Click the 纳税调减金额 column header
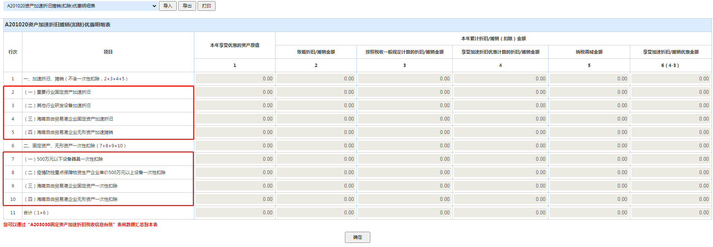 click(589, 52)
